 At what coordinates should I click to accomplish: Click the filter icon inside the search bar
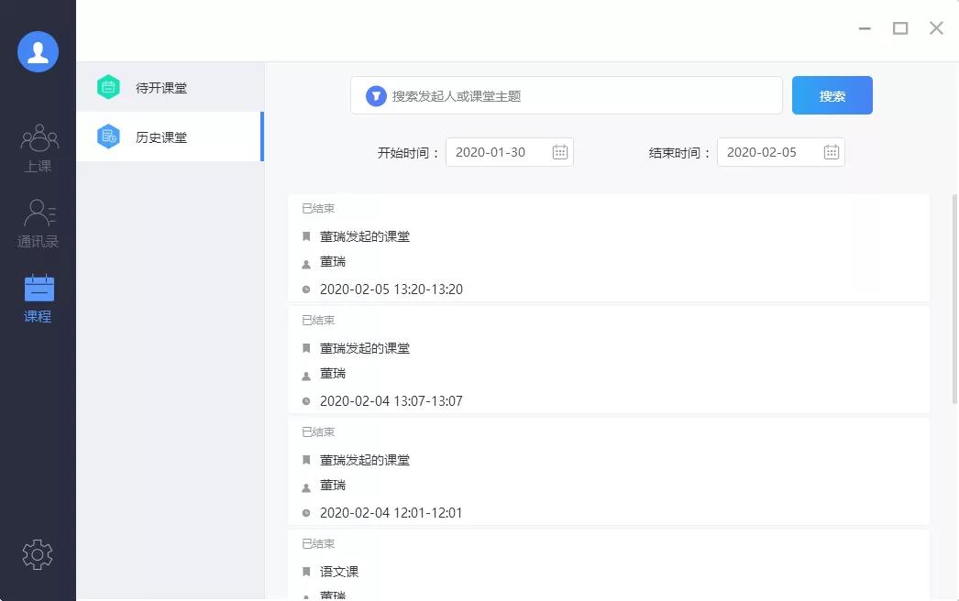click(x=375, y=94)
